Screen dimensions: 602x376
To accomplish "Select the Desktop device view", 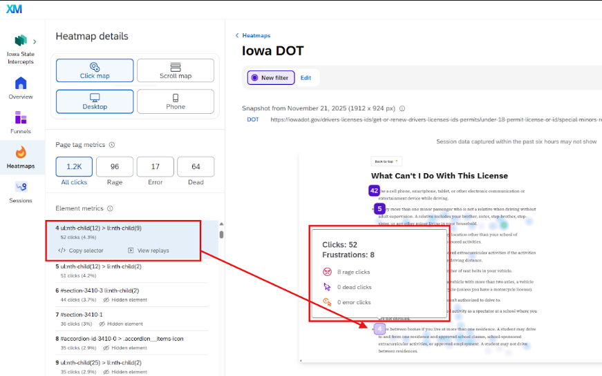I will point(95,101).
